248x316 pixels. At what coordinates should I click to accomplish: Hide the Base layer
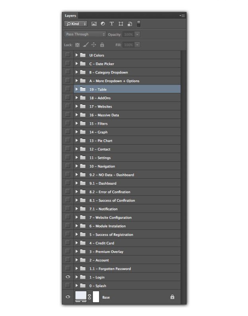[68, 297]
